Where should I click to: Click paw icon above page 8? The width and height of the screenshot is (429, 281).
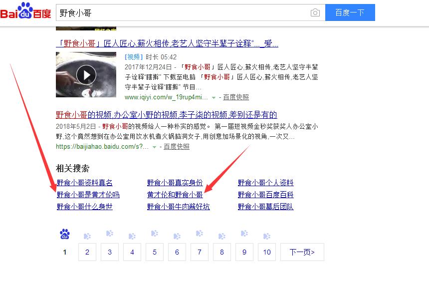click(221, 236)
